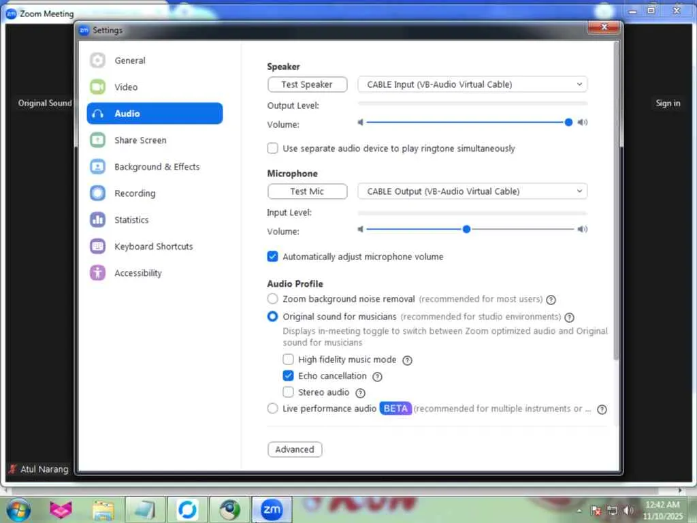
Task: Open Audio settings tab
Action: pyautogui.click(x=155, y=114)
